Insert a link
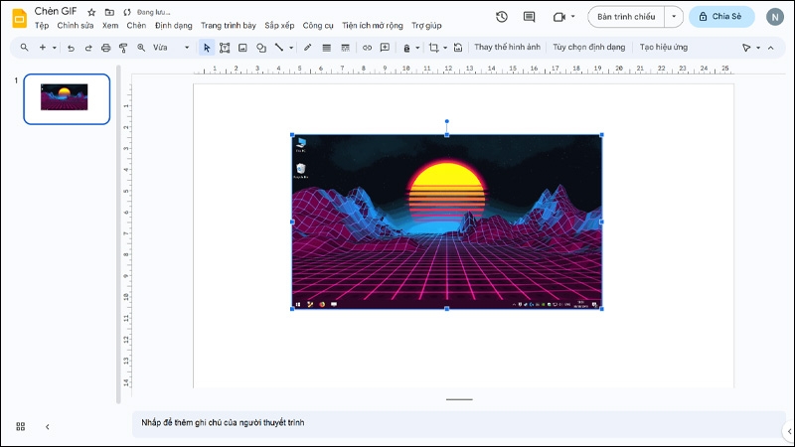This screenshot has width=795, height=447. [x=367, y=48]
